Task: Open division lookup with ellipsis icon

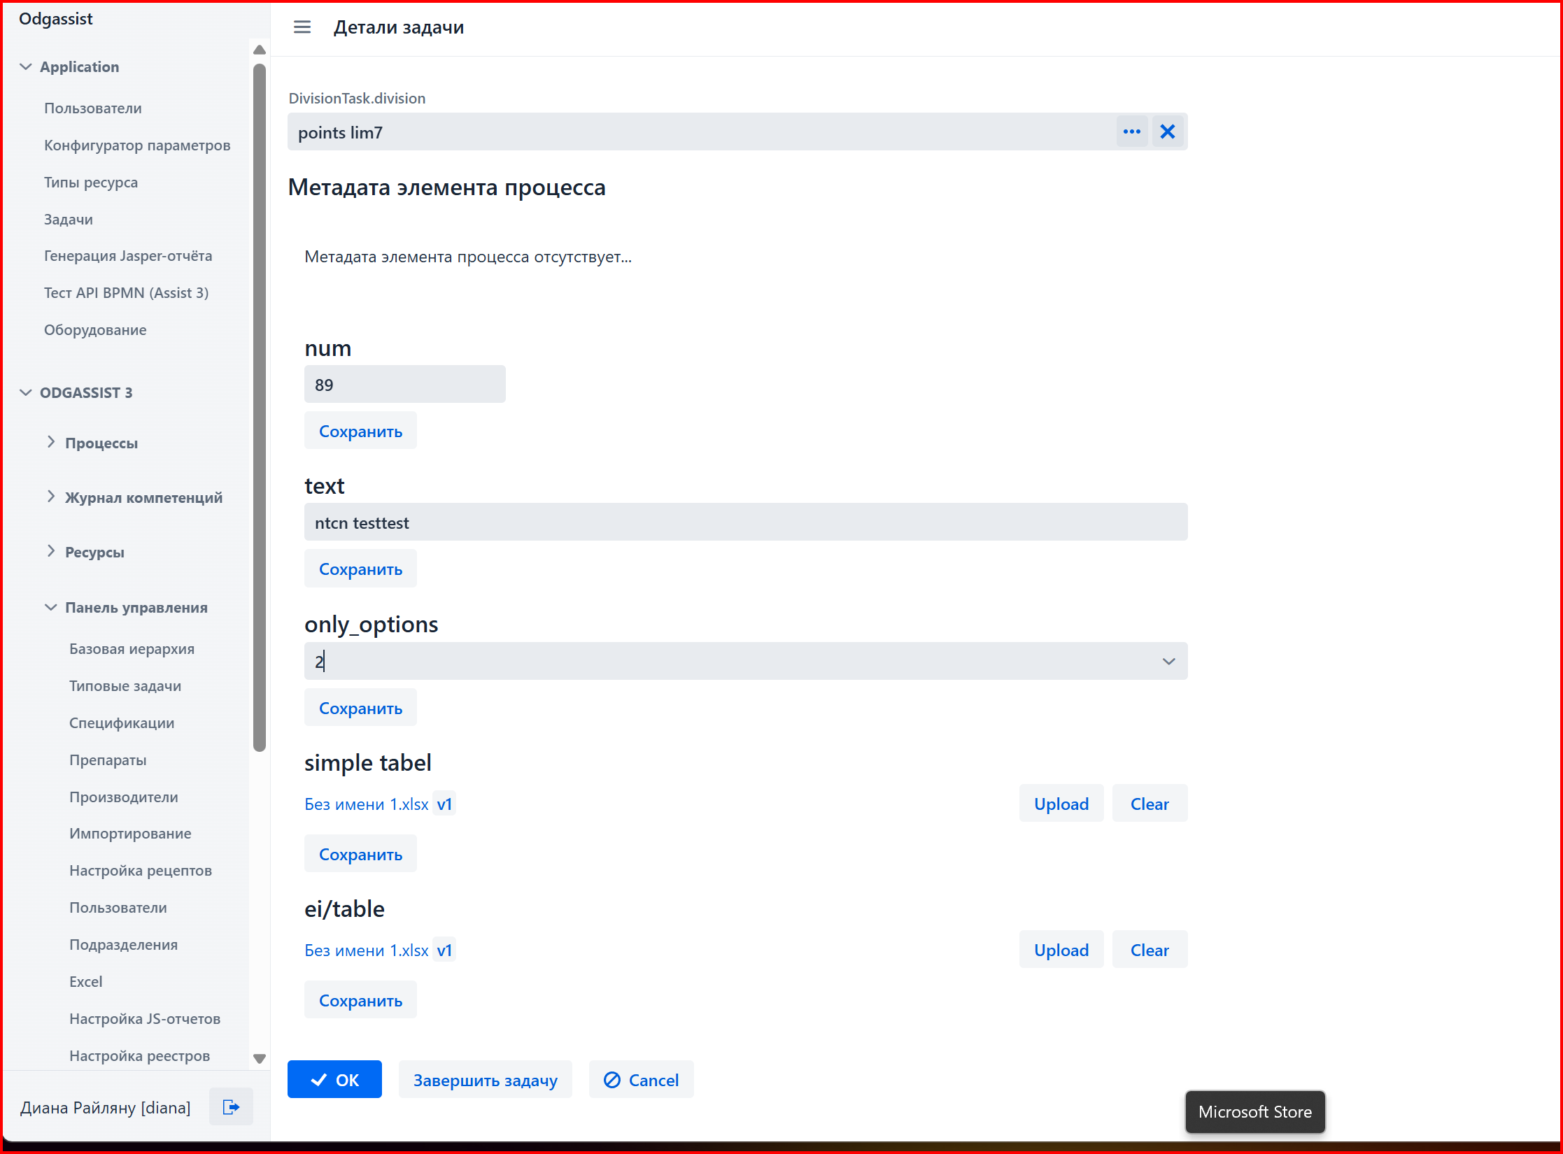Action: coord(1131,131)
